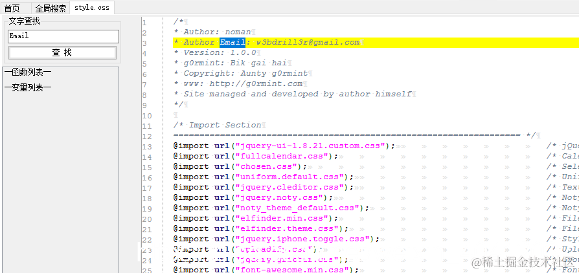The width and height of the screenshot is (579, 273).
Task: Click the "Site managed and developed" line
Action: click(292, 94)
